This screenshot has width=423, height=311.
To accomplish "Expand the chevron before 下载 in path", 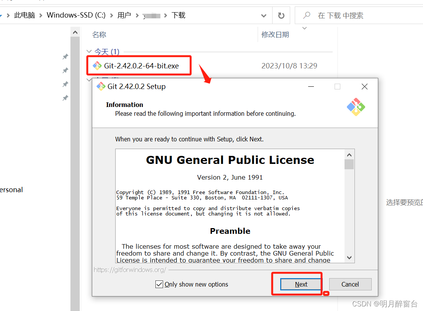I will [x=166, y=16].
